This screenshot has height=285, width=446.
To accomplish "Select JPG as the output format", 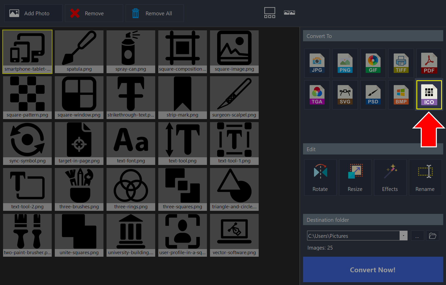I will point(317,63).
